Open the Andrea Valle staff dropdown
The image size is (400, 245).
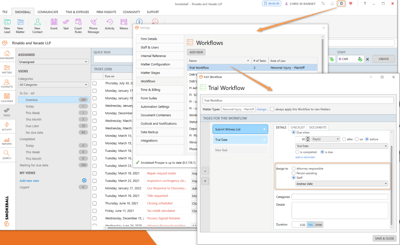(342, 184)
